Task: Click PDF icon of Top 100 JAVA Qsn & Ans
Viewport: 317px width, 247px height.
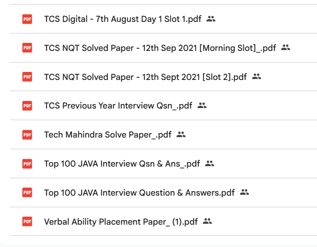Action: click(27, 163)
